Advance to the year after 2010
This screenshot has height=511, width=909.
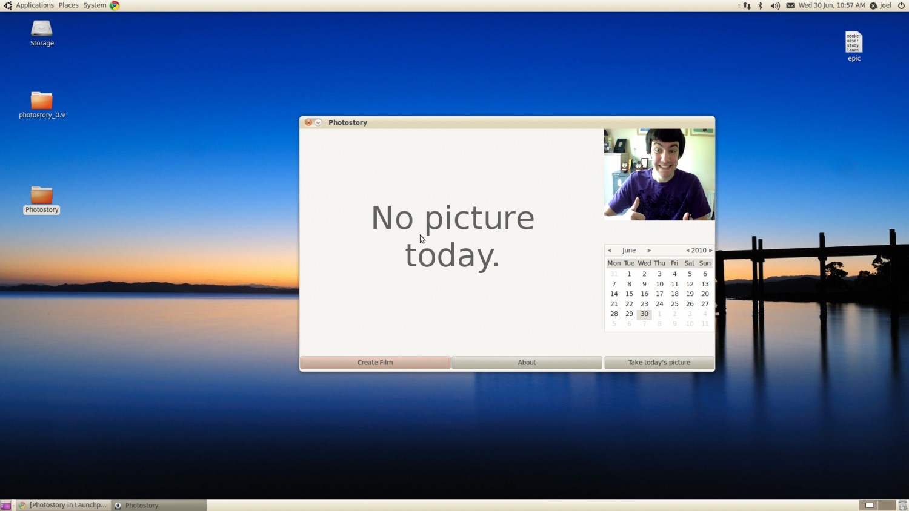[x=711, y=251]
